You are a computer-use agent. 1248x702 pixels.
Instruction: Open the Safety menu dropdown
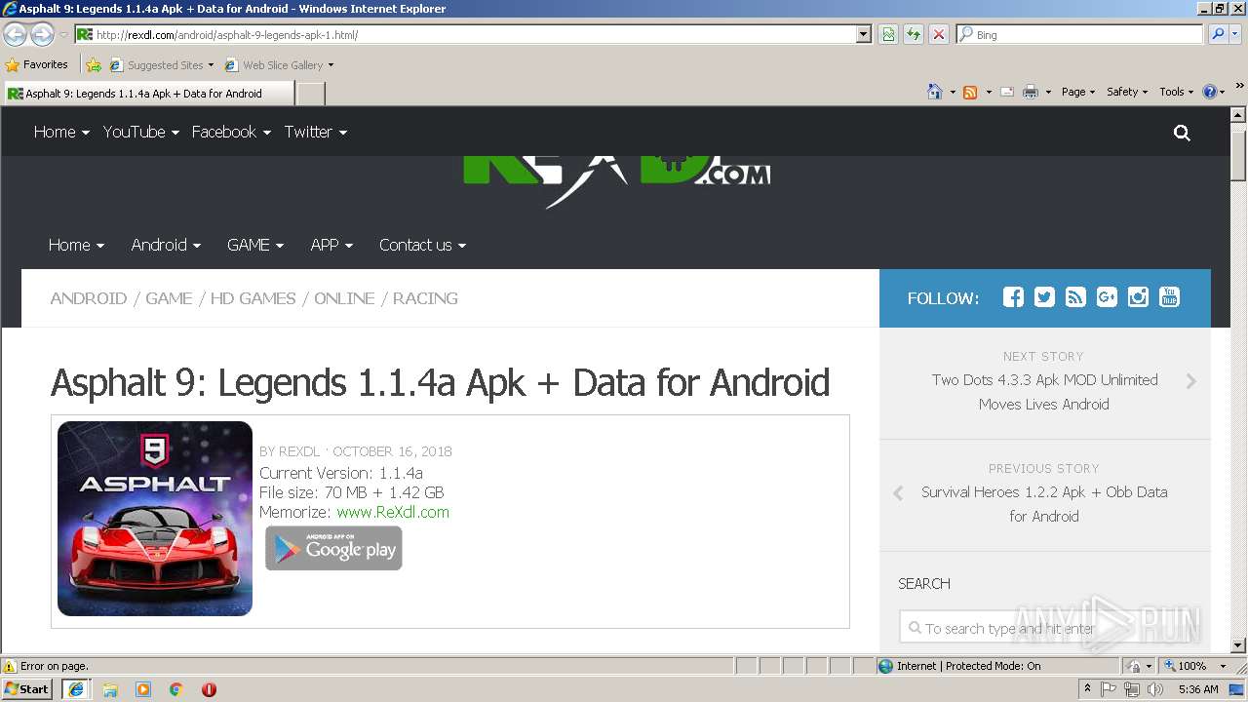pyautogui.click(x=1127, y=92)
